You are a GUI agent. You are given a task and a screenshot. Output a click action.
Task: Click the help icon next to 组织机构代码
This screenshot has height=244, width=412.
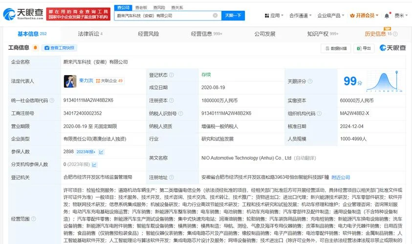(x=319, y=113)
